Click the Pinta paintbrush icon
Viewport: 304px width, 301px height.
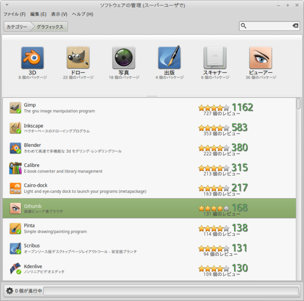(15, 228)
